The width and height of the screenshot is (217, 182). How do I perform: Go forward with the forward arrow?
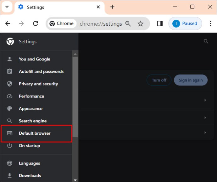tap(21, 23)
